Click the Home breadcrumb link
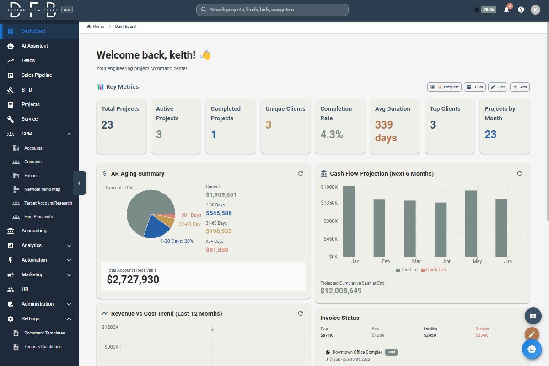 98,27
